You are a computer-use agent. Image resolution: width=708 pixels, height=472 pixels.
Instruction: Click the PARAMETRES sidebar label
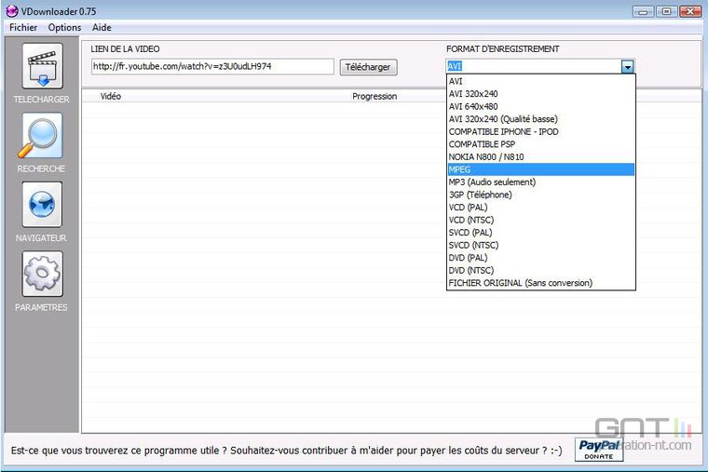(41, 307)
